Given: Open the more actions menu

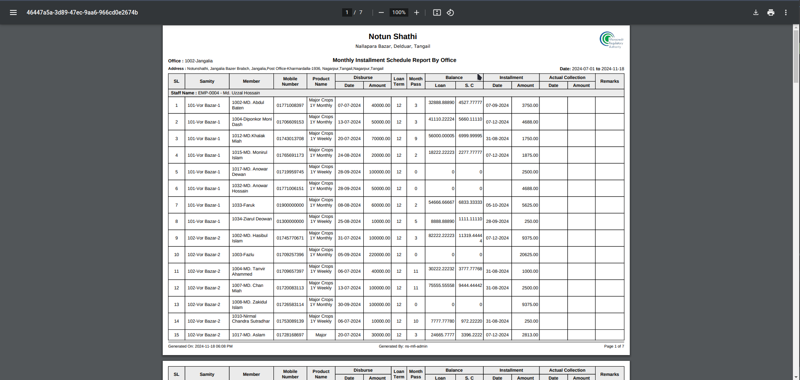Looking at the screenshot, I should pyautogui.click(x=786, y=12).
